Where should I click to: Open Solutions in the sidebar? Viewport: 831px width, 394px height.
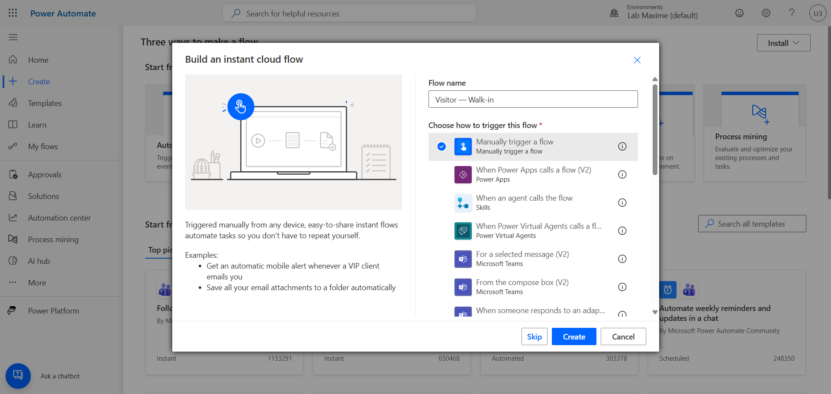(61, 196)
